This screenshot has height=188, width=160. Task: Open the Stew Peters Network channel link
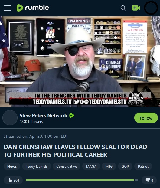[x=43, y=115]
